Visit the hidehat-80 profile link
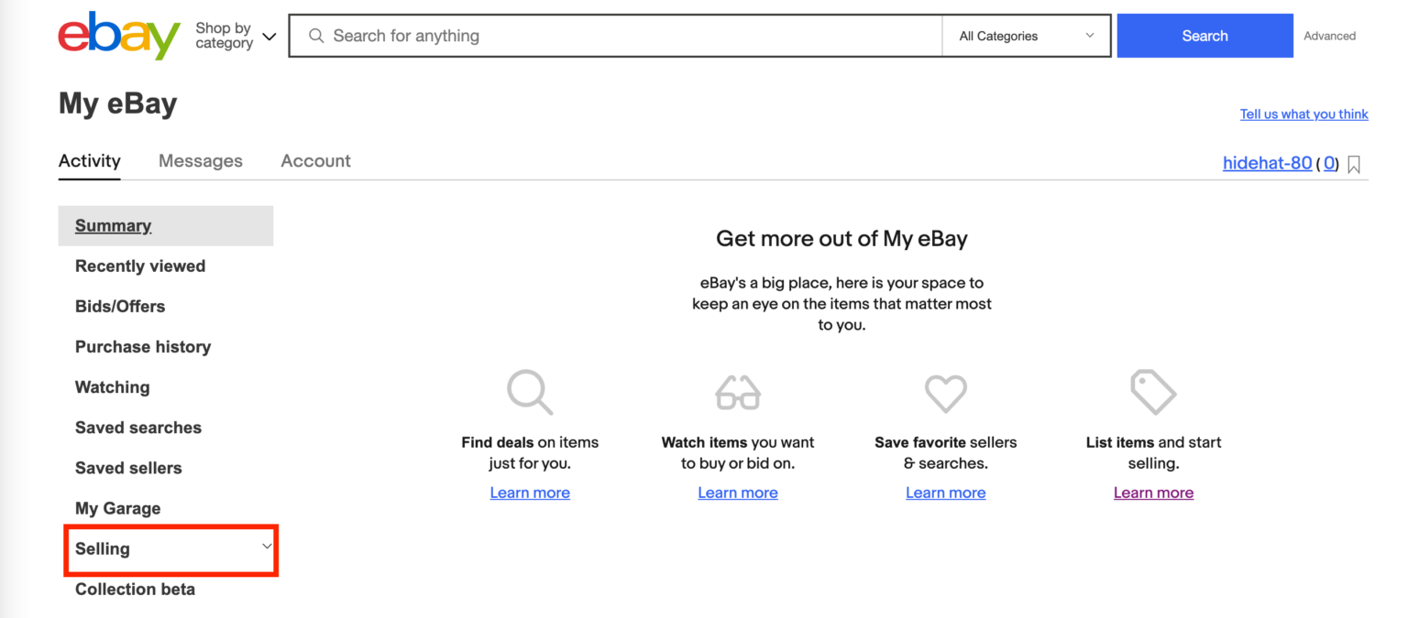 [1267, 162]
